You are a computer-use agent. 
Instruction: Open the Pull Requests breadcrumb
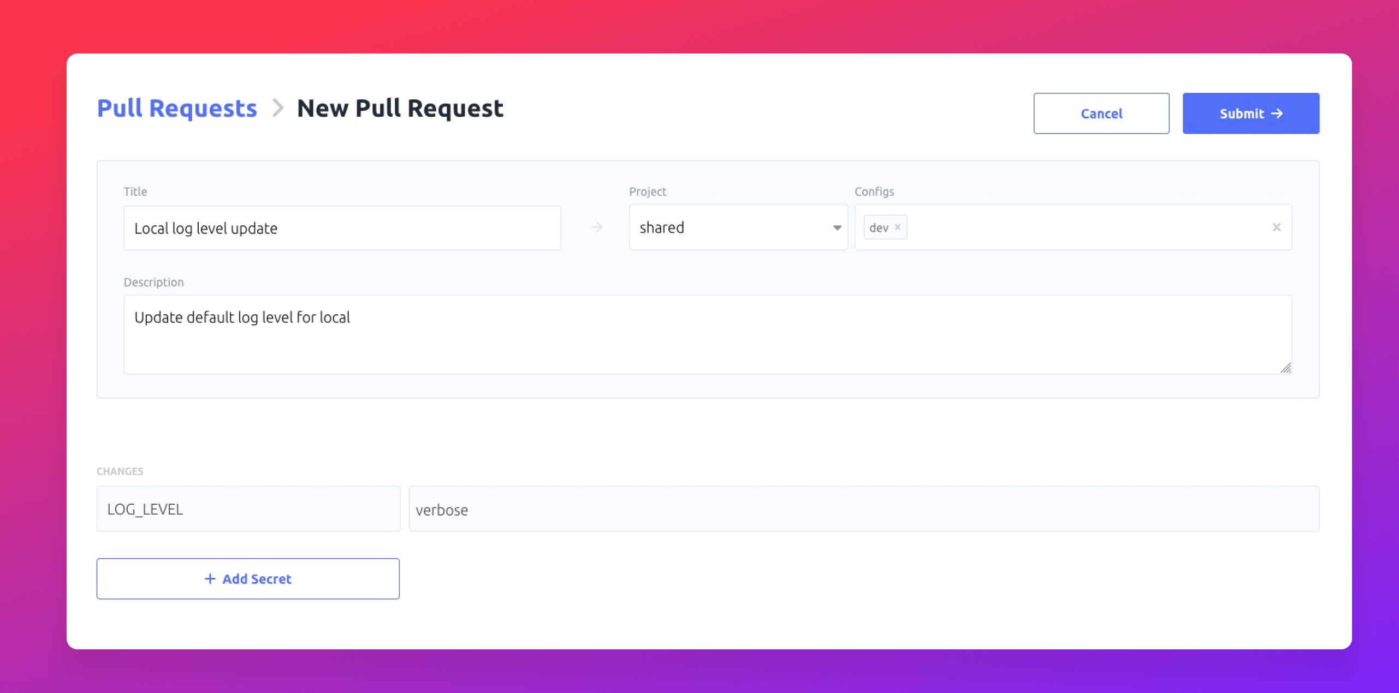pyautogui.click(x=176, y=107)
